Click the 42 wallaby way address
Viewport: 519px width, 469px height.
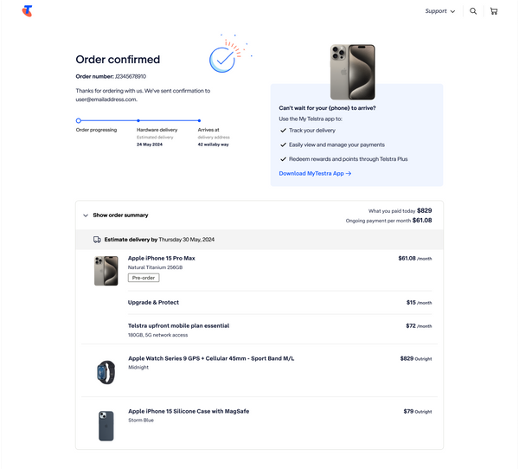tap(213, 145)
